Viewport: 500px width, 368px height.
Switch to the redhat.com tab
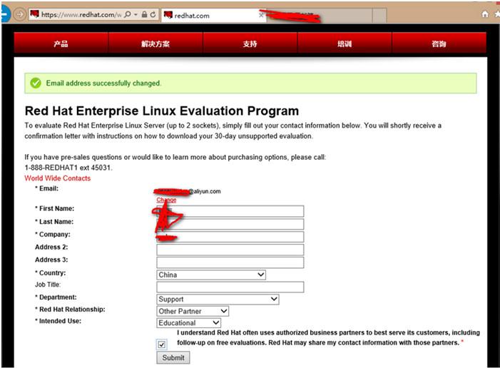(x=214, y=15)
